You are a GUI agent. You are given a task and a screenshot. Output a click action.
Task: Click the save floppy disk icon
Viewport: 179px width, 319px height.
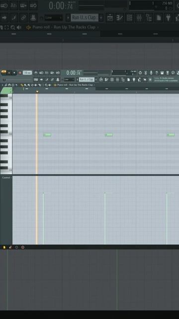click(162, 73)
